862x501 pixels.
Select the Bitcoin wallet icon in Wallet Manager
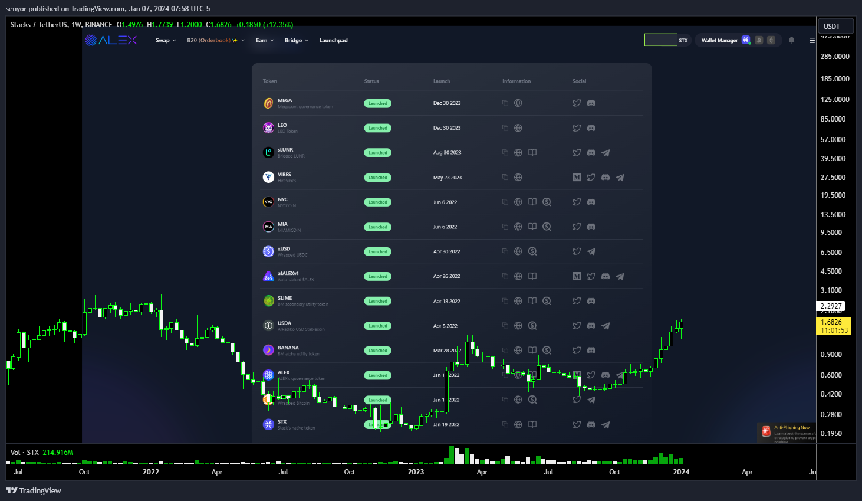pyautogui.click(x=759, y=40)
